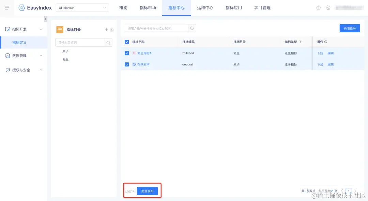Select 指标定义 in the sidebar

pyautogui.click(x=24, y=43)
